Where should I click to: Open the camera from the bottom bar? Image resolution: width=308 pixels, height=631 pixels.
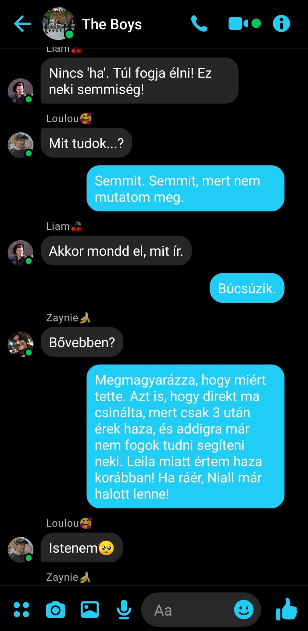coord(55,610)
